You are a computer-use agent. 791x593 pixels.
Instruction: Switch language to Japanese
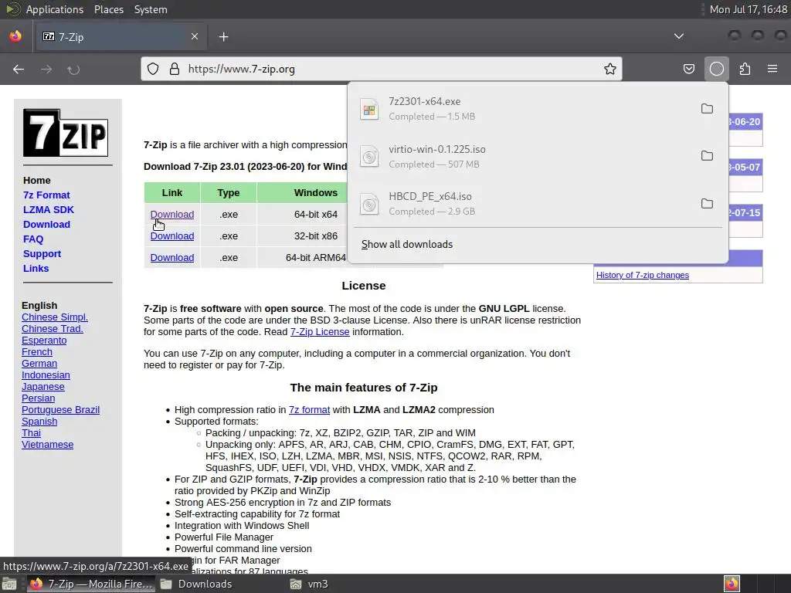click(43, 387)
